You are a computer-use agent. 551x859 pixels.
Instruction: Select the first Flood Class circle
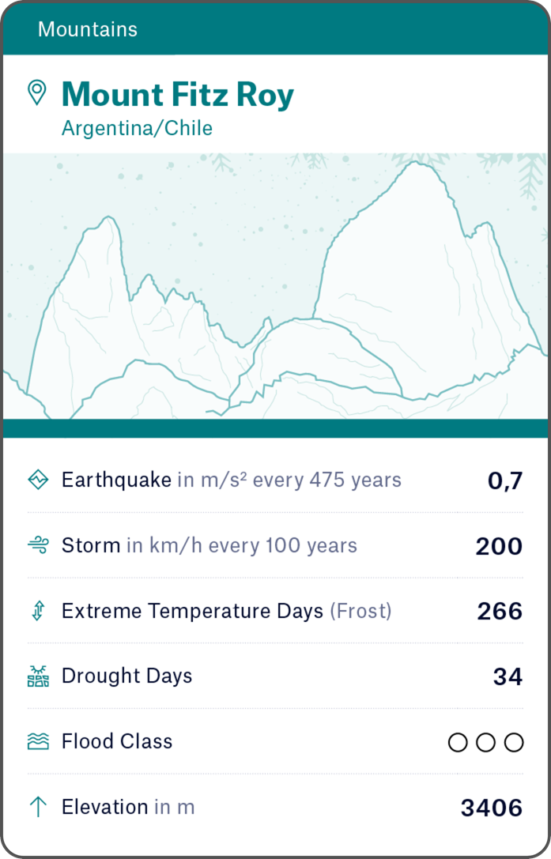click(x=458, y=742)
